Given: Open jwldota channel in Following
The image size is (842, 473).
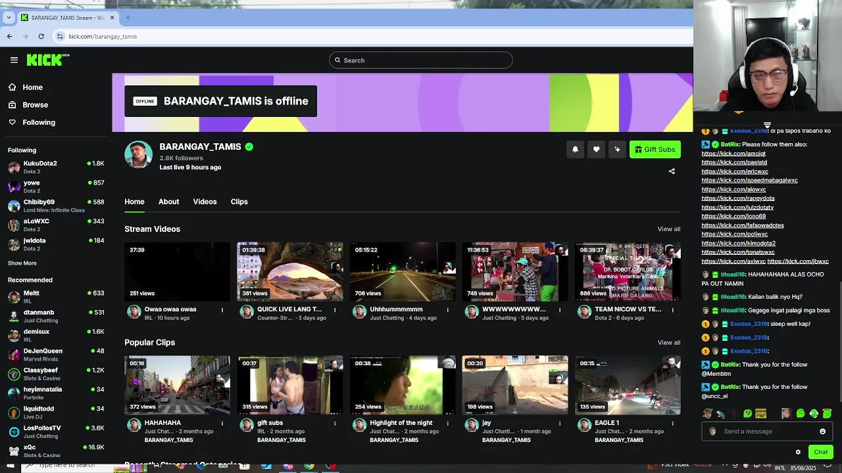Looking at the screenshot, I should 56,244.
